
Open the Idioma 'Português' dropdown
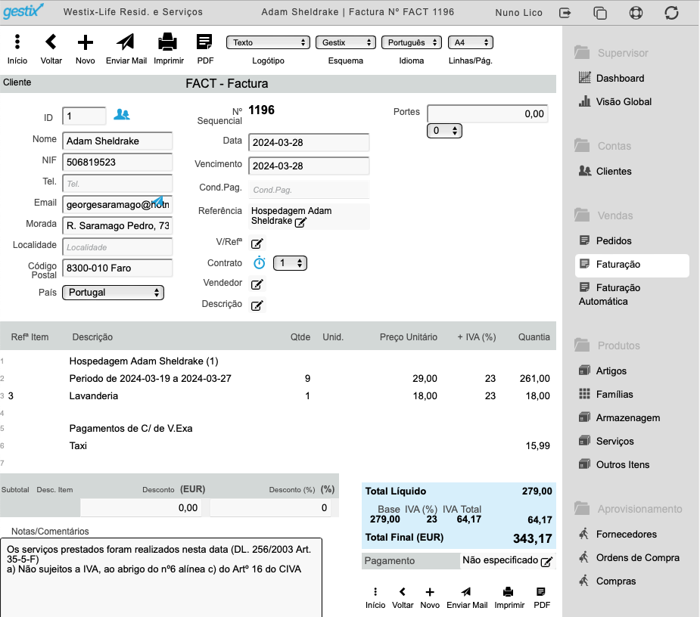(x=411, y=42)
